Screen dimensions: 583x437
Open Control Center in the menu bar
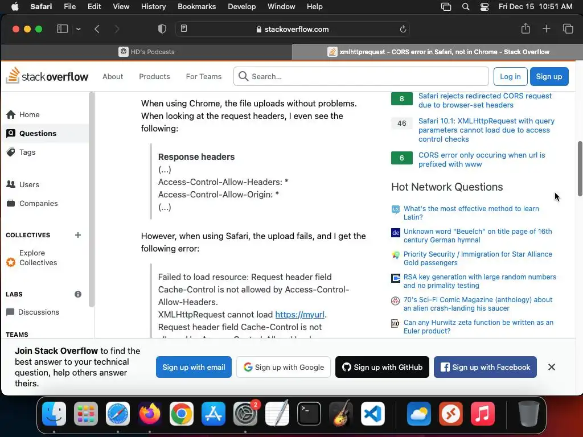point(484,7)
